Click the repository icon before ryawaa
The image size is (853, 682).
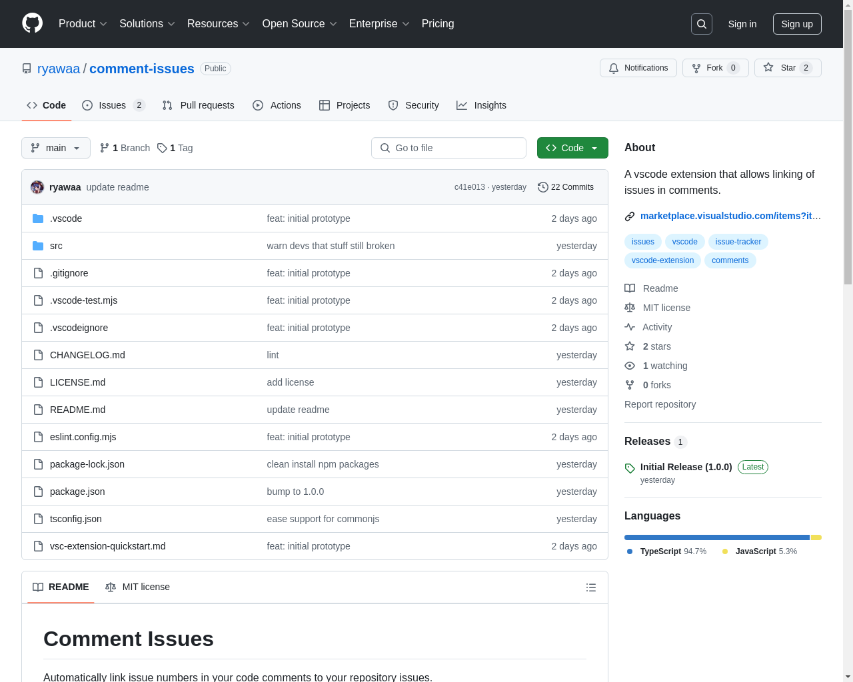pos(27,69)
